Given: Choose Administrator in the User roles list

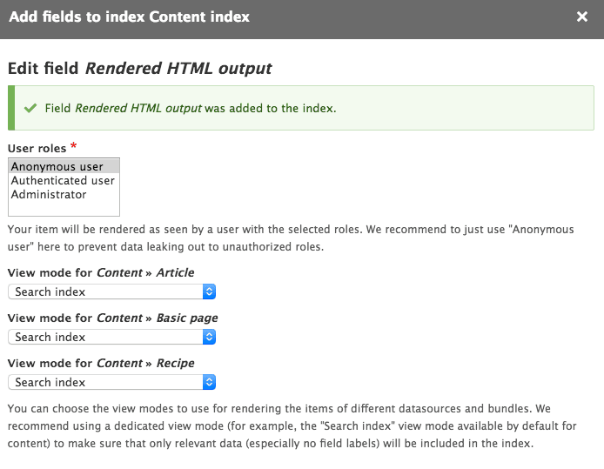Looking at the screenshot, I should pos(49,195).
